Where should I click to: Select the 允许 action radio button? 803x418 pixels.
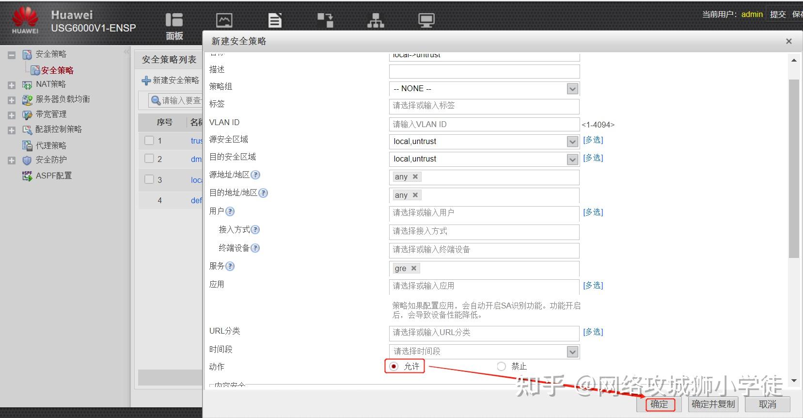click(x=394, y=367)
